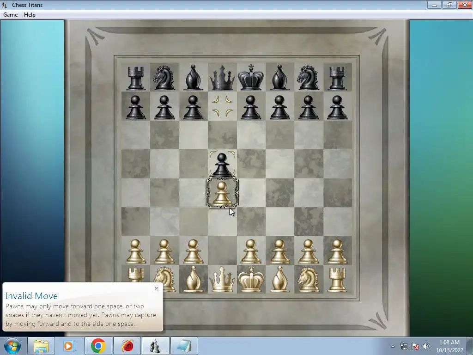
Task: Pick the white pawn on a2
Action: 135,251
